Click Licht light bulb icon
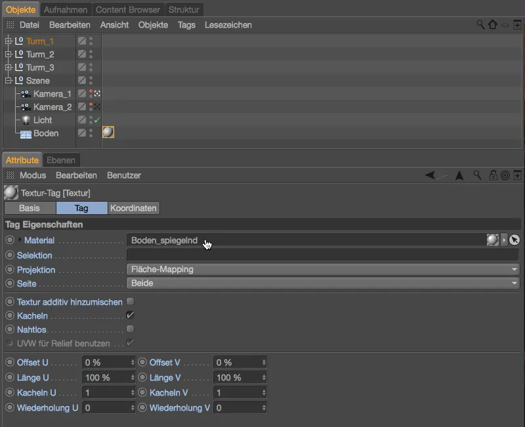 (26, 120)
